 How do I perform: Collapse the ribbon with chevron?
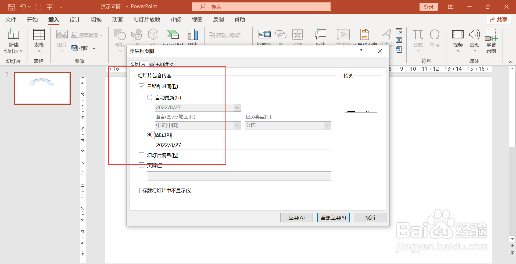511,62
